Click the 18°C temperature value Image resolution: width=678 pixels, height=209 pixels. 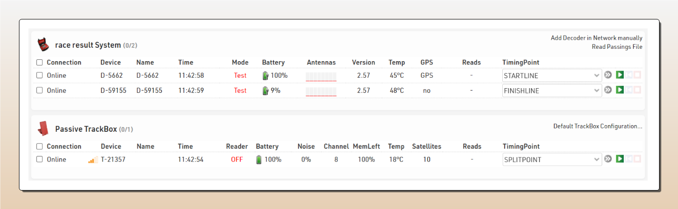(x=396, y=160)
